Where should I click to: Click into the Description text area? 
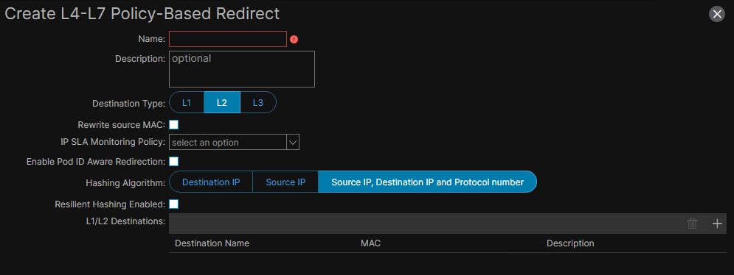click(241, 69)
